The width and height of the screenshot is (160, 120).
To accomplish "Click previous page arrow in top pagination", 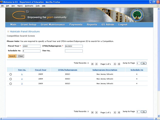I will point(96,64).
